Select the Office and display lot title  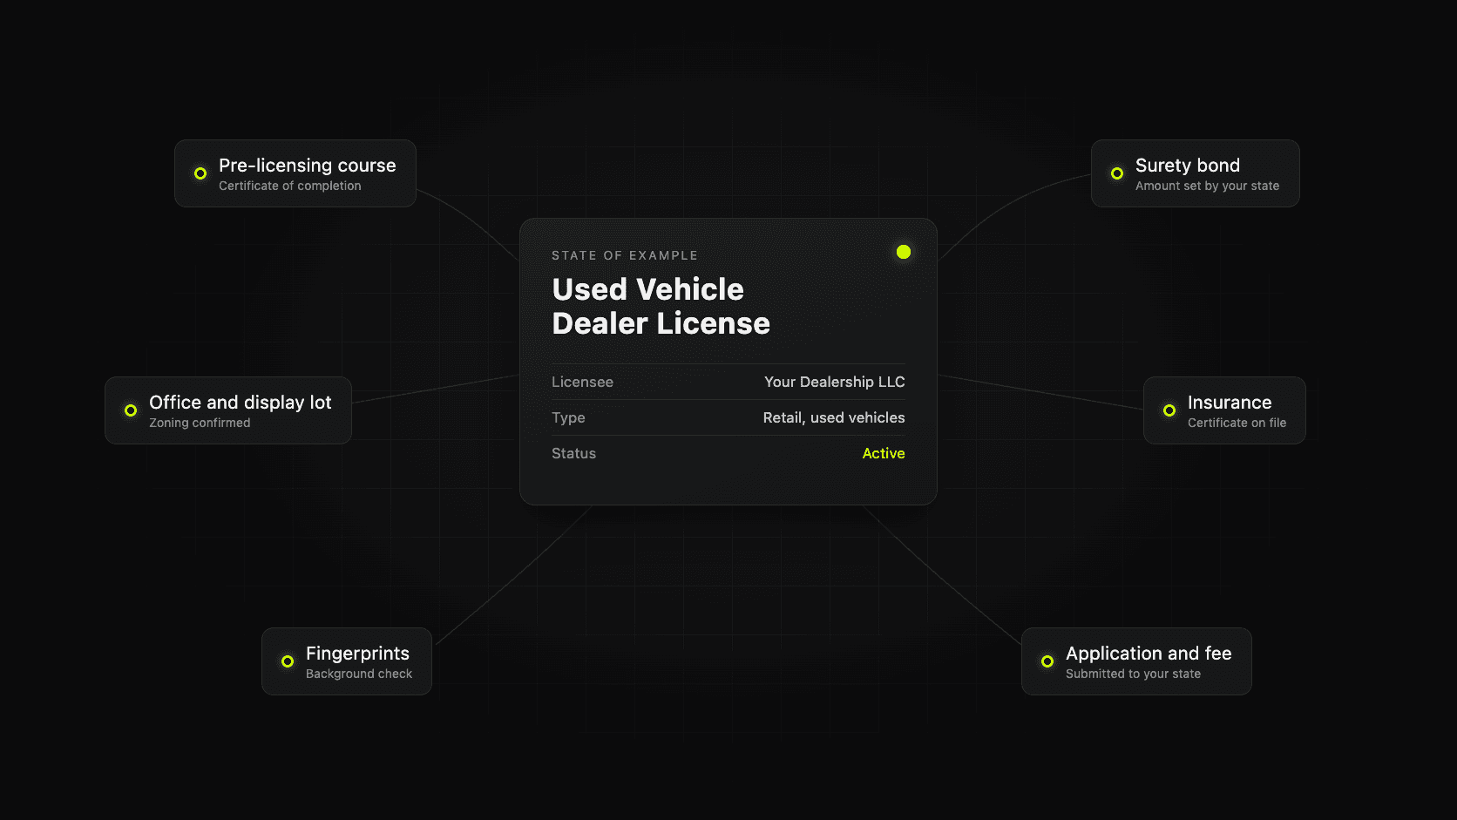point(240,403)
